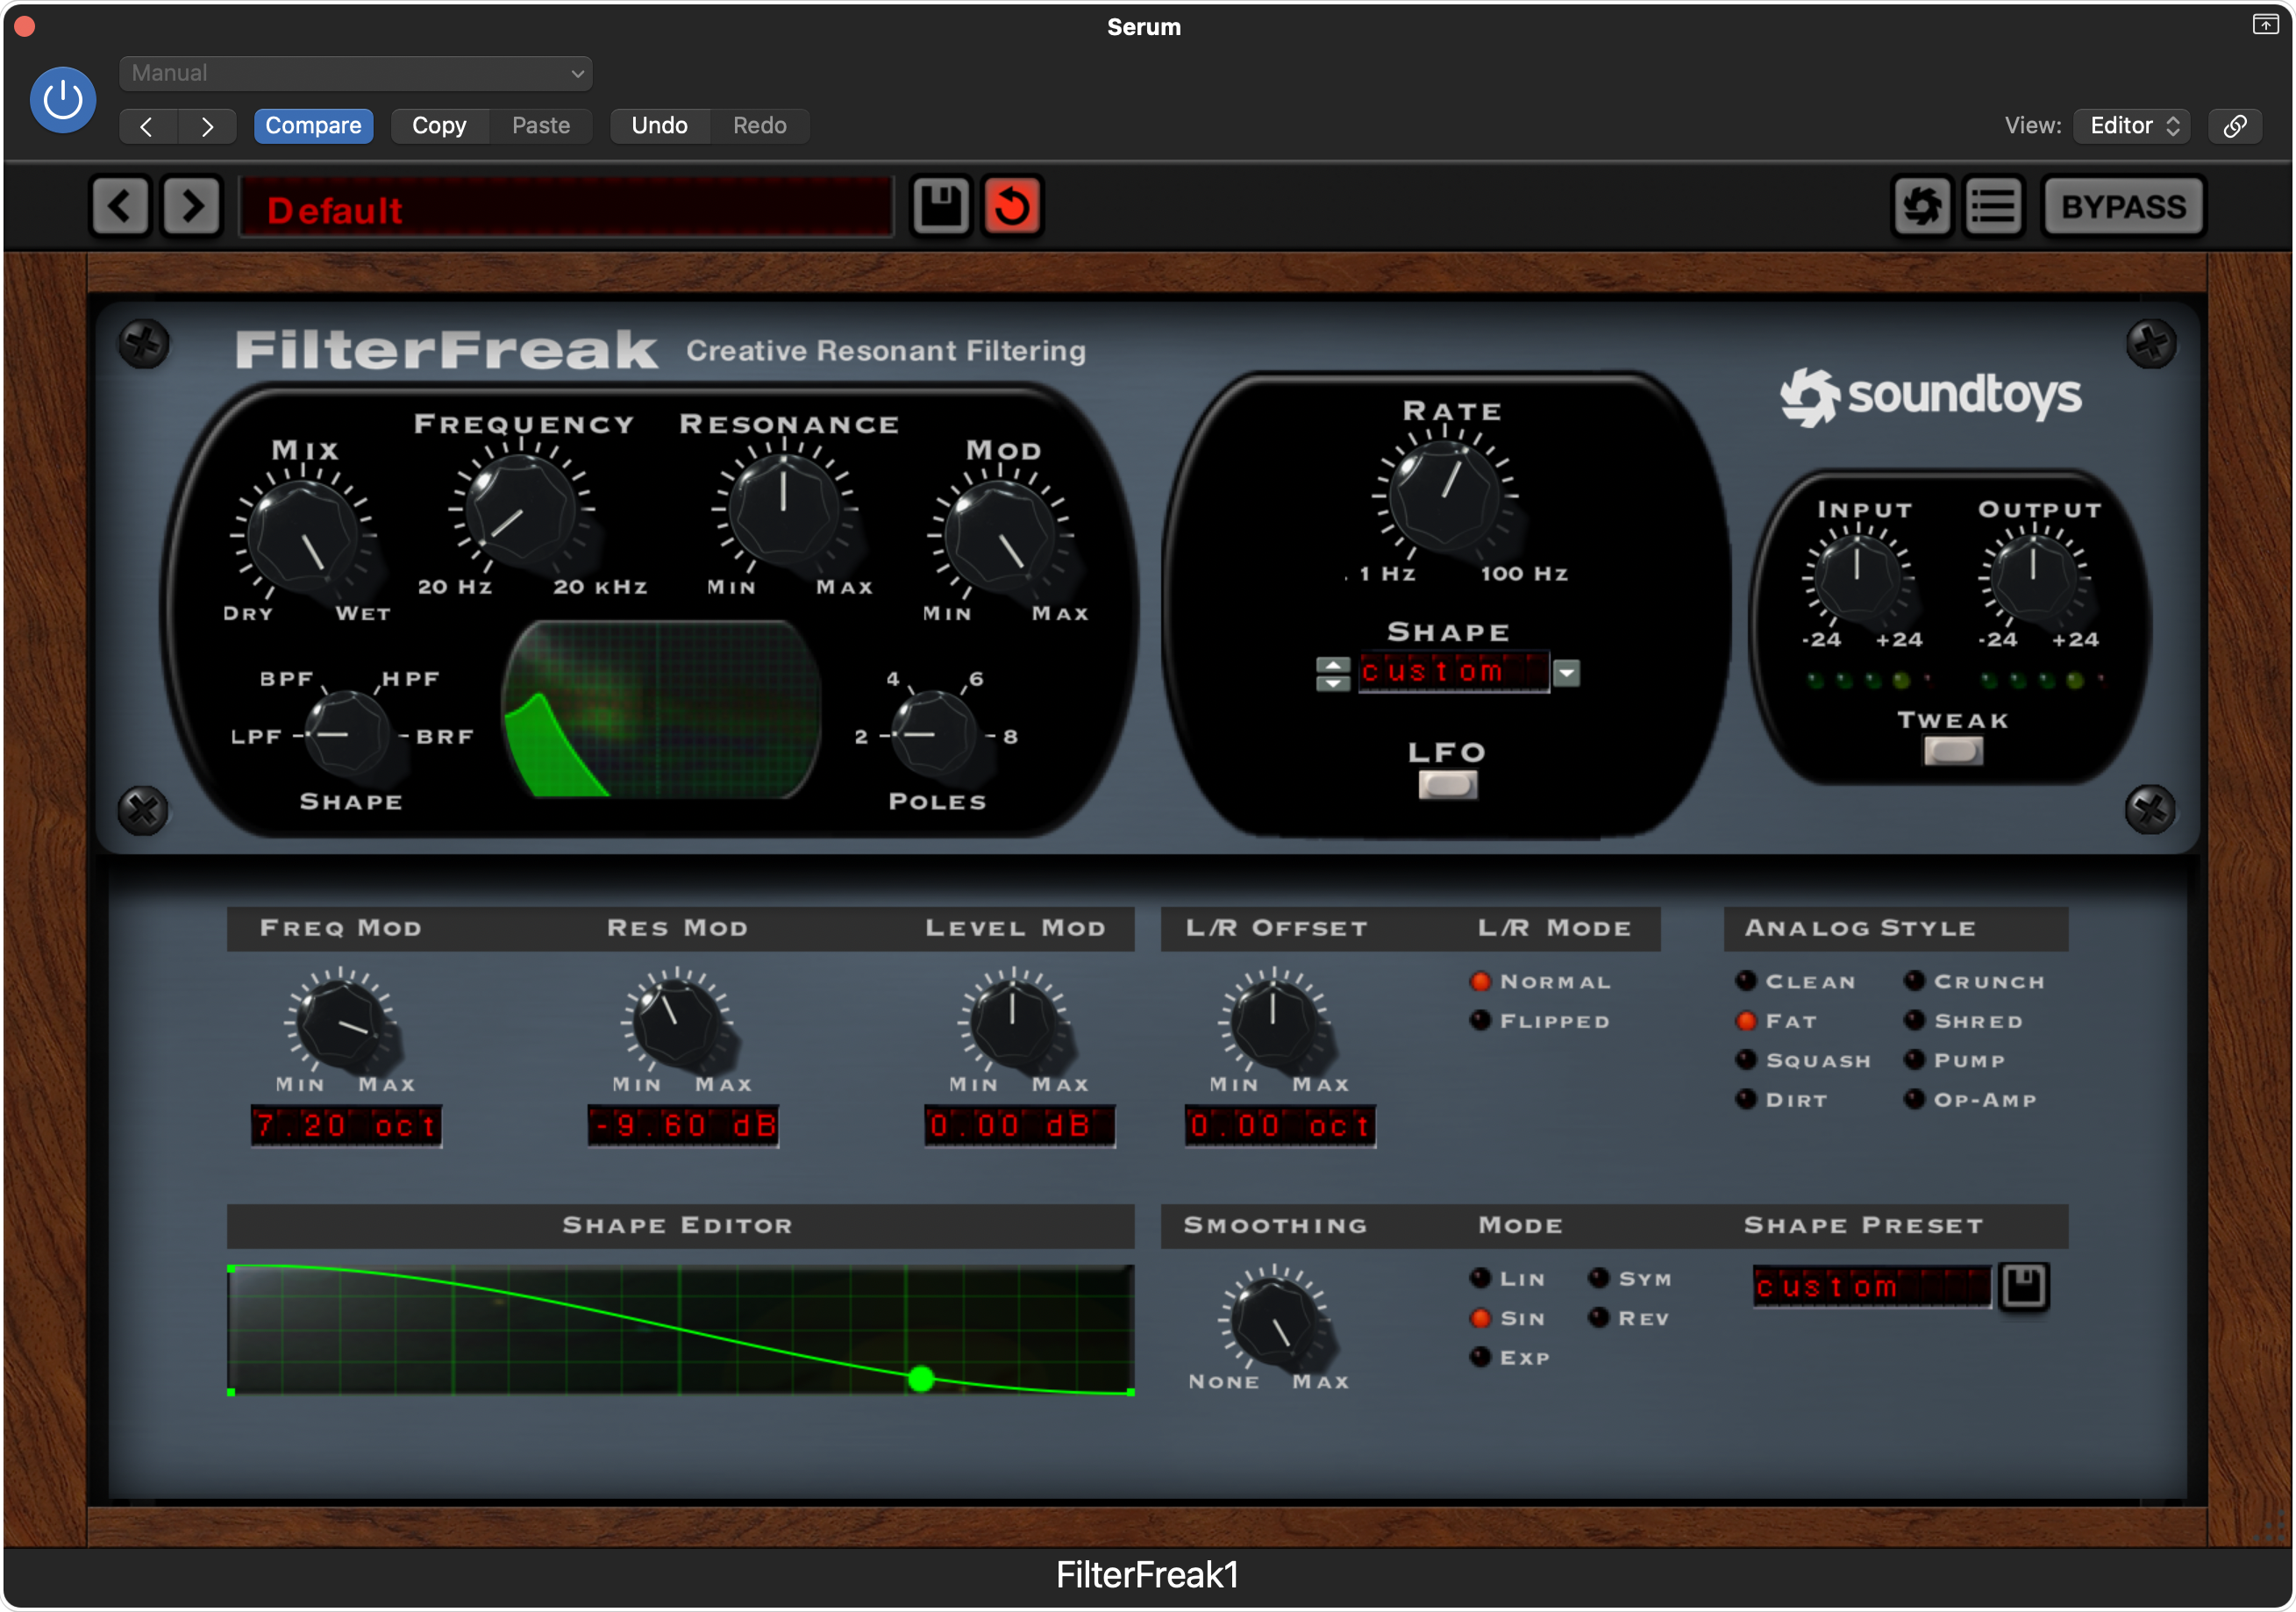Select Squash analog style
This screenshot has width=2296, height=1612.
pos(1746,1060)
